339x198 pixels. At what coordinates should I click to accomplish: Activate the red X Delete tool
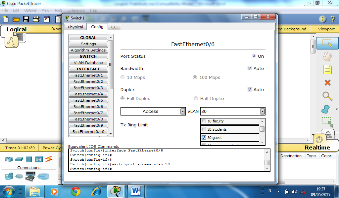click(x=327, y=82)
